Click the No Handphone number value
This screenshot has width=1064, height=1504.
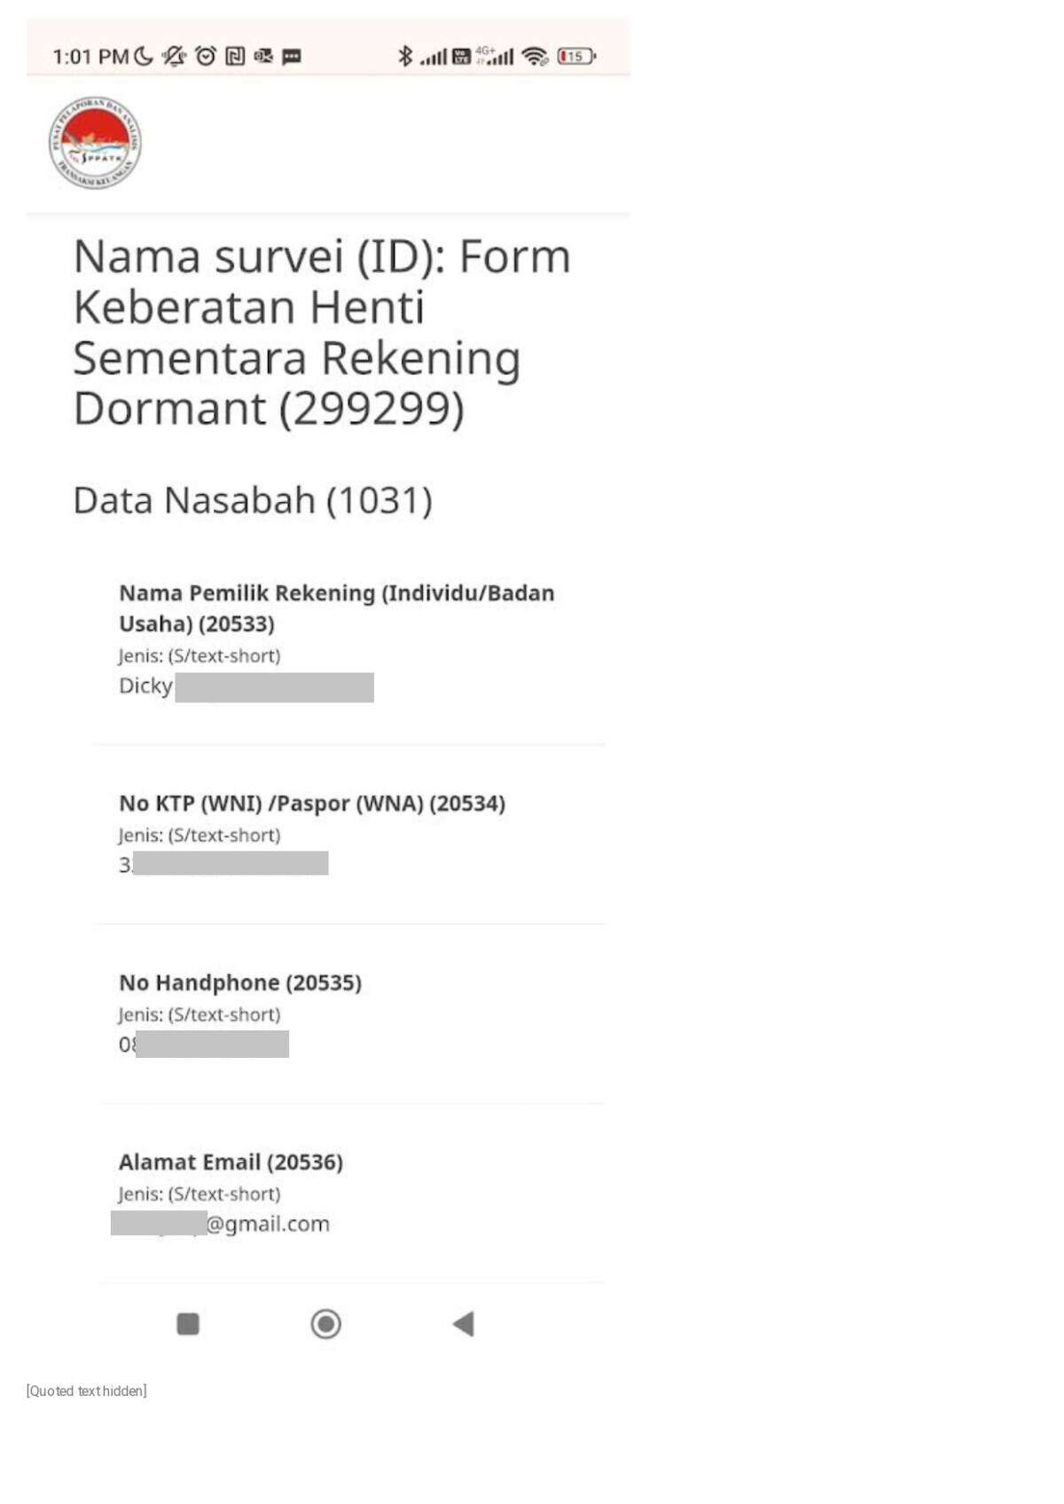[204, 1045]
